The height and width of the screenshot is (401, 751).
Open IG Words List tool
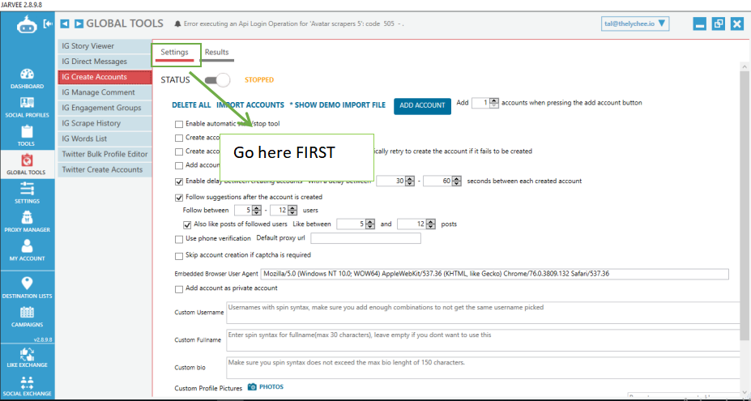point(105,139)
